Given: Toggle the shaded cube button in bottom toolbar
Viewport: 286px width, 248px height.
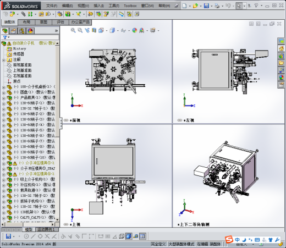Looking at the screenshot, I should pyautogui.click(x=129, y=236).
